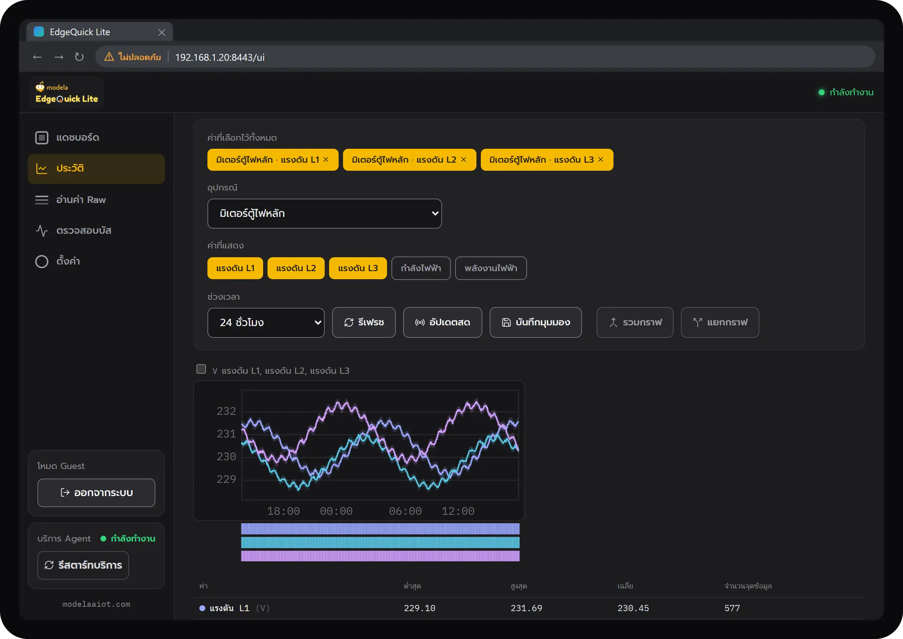Click inside the voltage line chart
This screenshot has width=903, height=639.
[x=380, y=445]
